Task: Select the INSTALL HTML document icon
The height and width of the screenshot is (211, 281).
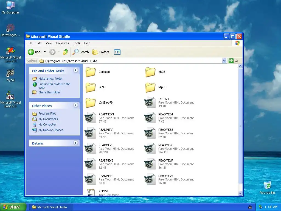Action: tap(150, 102)
